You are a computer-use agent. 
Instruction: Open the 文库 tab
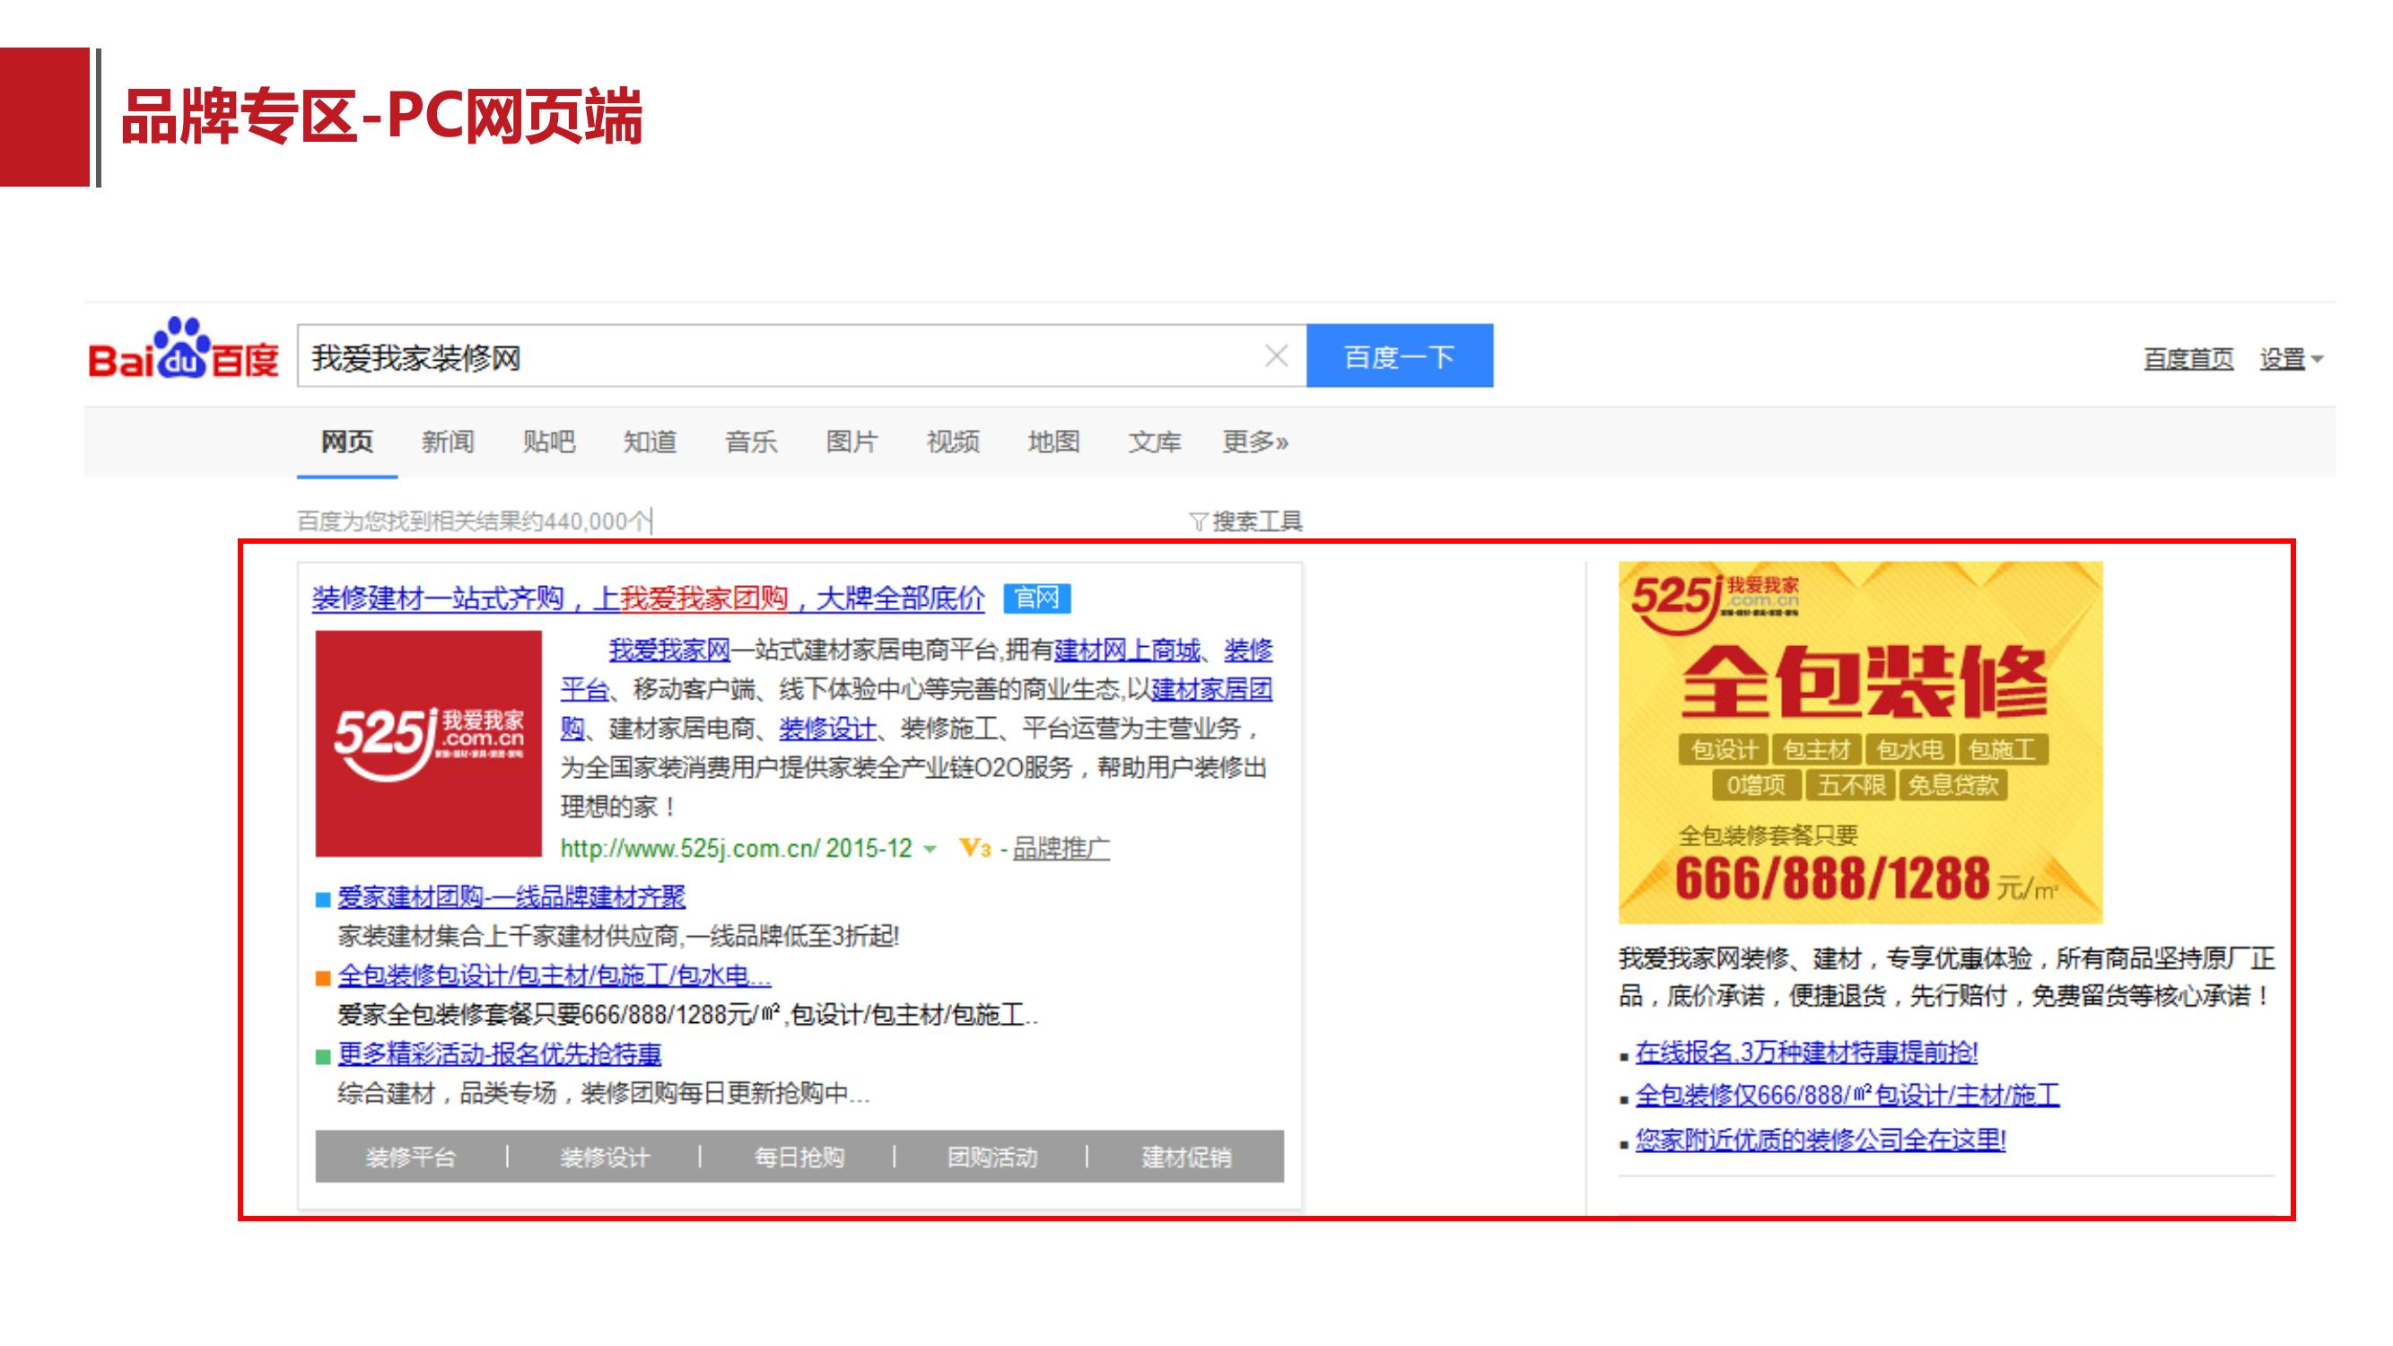tap(1155, 442)
